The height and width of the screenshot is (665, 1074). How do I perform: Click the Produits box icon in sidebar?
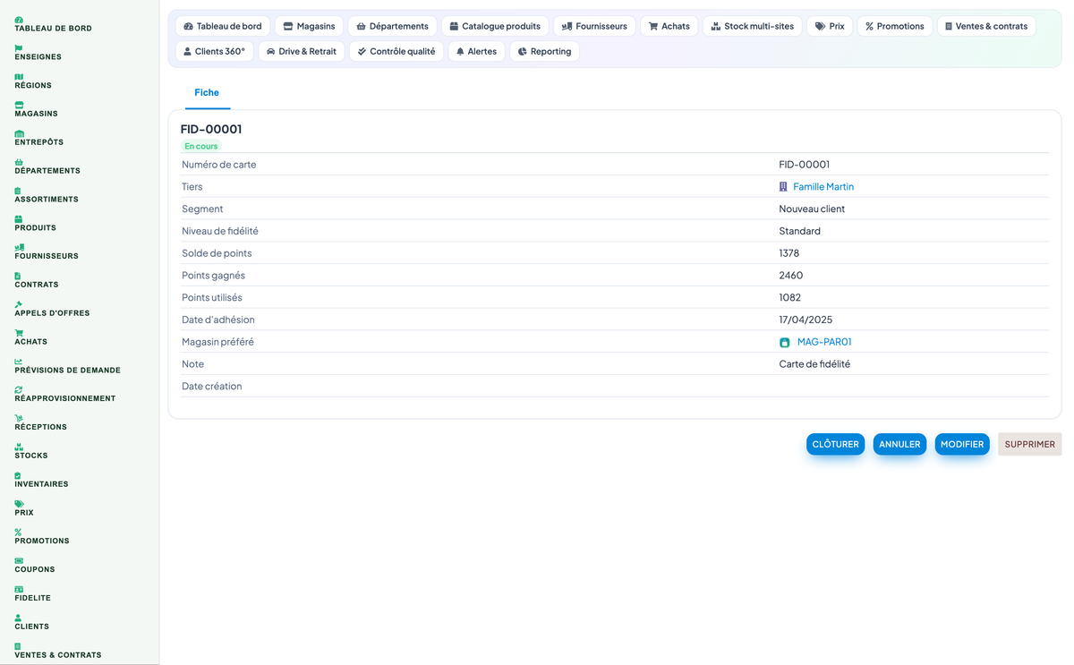[x=19, y=219]
